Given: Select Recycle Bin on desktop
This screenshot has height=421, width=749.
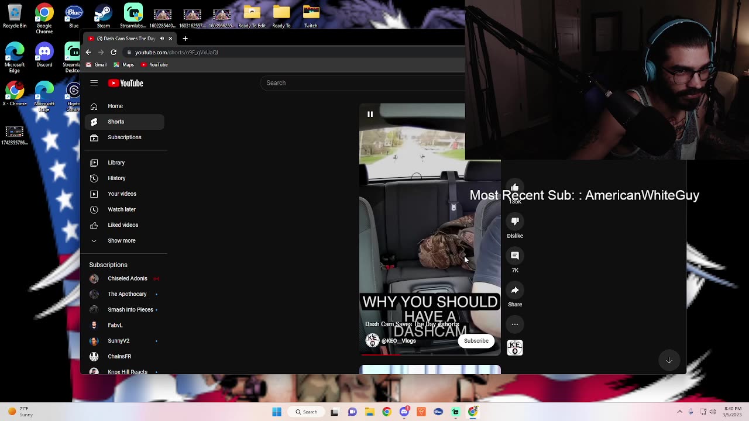Looking at the screenshot, I should pos(15,17).
